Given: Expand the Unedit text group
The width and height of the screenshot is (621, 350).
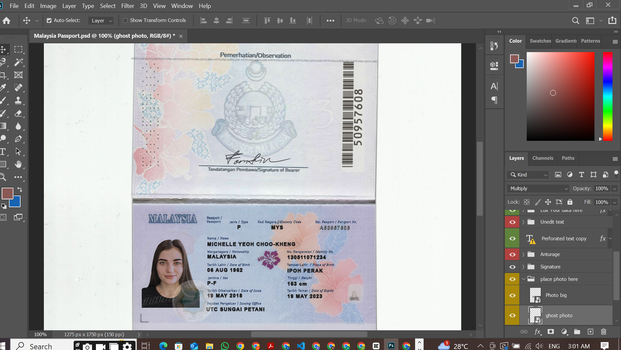Looking at the screenshot, I should click(523, 222).
